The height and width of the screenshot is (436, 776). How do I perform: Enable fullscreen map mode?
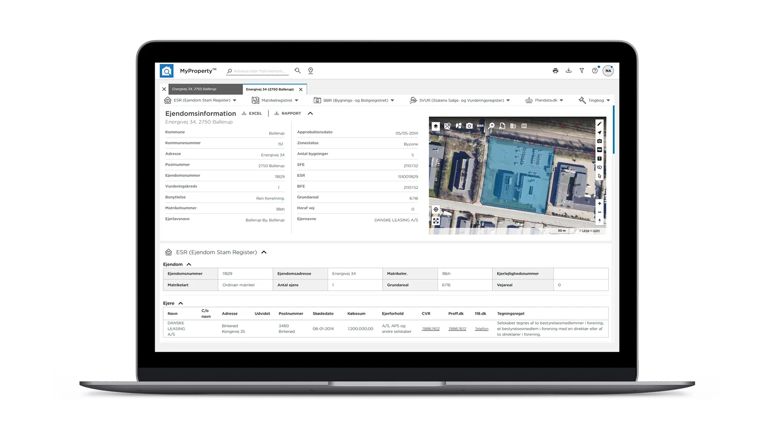pos(436,221)
